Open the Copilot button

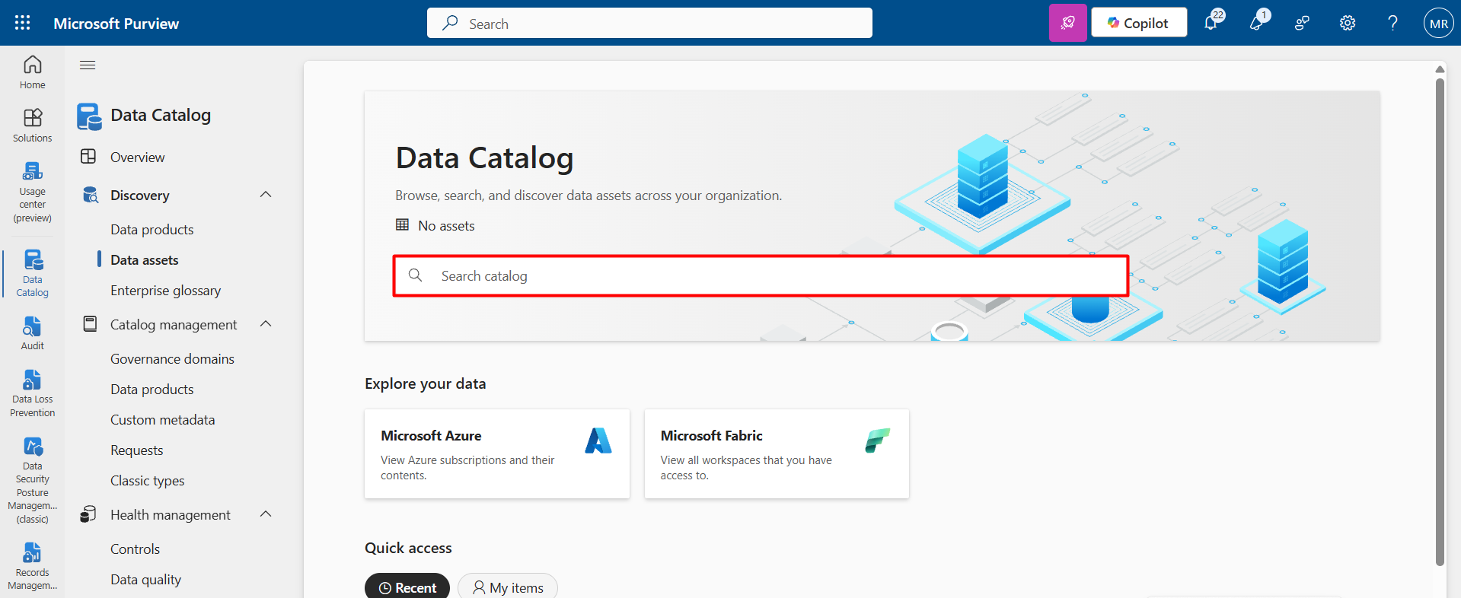coord(1139,23)
